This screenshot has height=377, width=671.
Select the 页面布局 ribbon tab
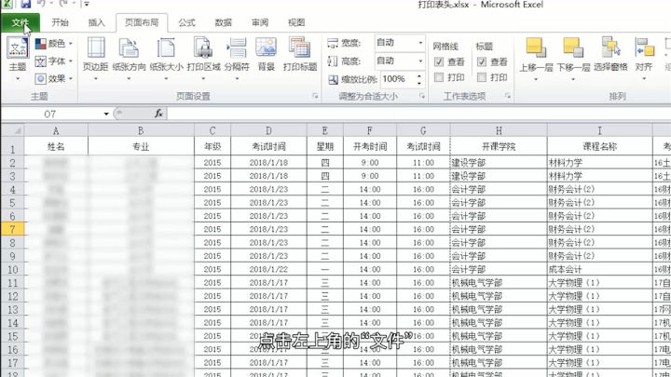point(142,22)
